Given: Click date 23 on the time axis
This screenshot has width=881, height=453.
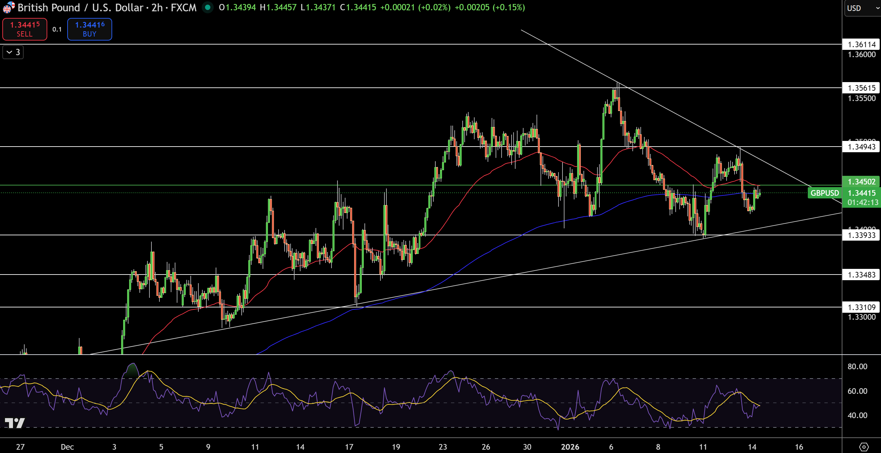Looking at the screenshot, I should pos(443,447).
